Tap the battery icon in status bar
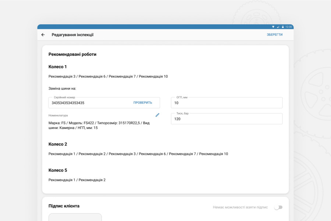This screenshot has width=331, height=221. click(282, 27)
